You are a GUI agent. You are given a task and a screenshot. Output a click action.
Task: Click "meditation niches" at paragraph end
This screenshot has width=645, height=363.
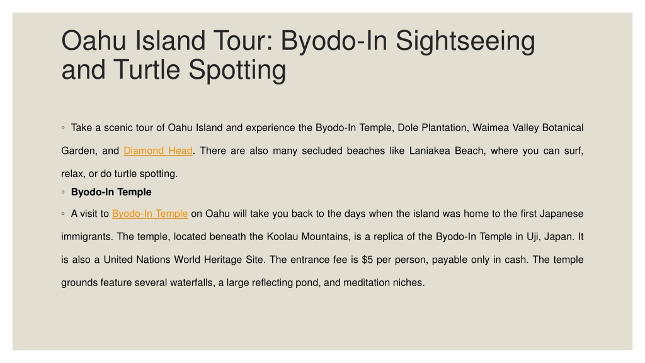[x=384, y=283]
